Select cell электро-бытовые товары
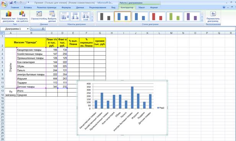 31,74
